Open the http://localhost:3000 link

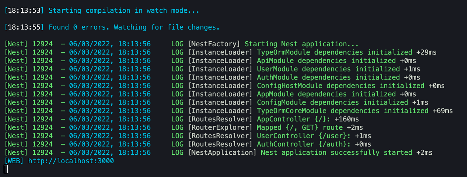tap(71, 161)
